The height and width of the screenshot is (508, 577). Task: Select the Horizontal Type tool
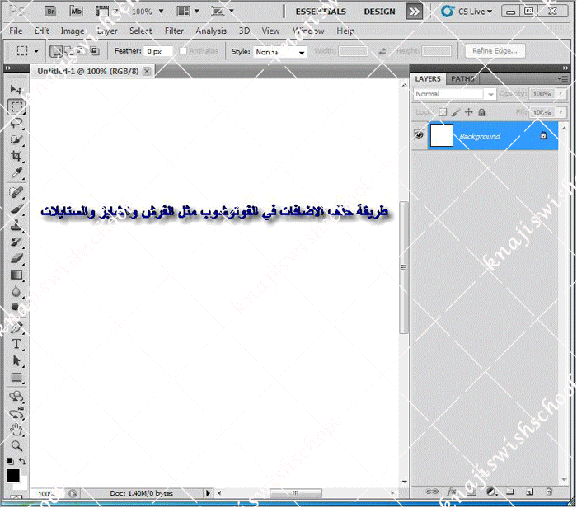(16, 344)
